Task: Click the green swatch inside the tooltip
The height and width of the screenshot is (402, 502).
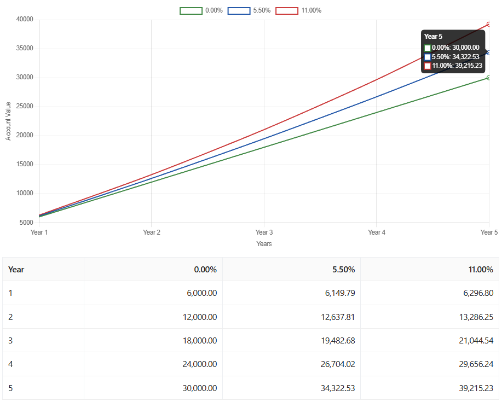Action: tap(428, 48)
